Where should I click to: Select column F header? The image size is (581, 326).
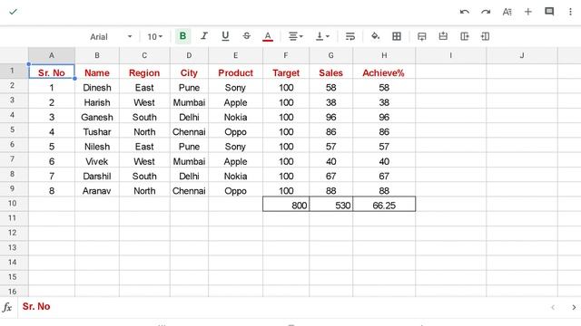(x=286, y=55)
